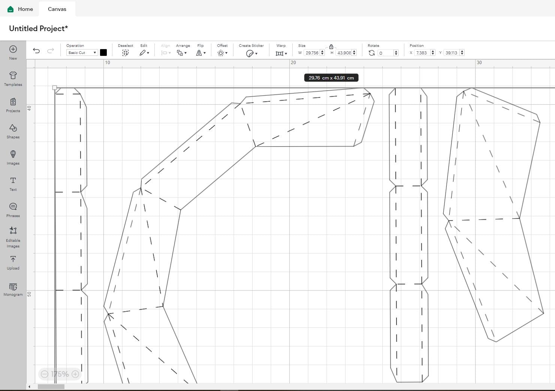The image size is (555, 391).
Task: Click the 175% zoom level label
Action: (60, 374)
